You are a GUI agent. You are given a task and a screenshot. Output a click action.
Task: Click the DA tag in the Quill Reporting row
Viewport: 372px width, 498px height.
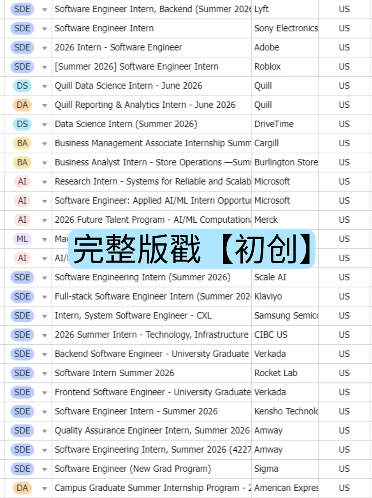click(x=22, y=105)
